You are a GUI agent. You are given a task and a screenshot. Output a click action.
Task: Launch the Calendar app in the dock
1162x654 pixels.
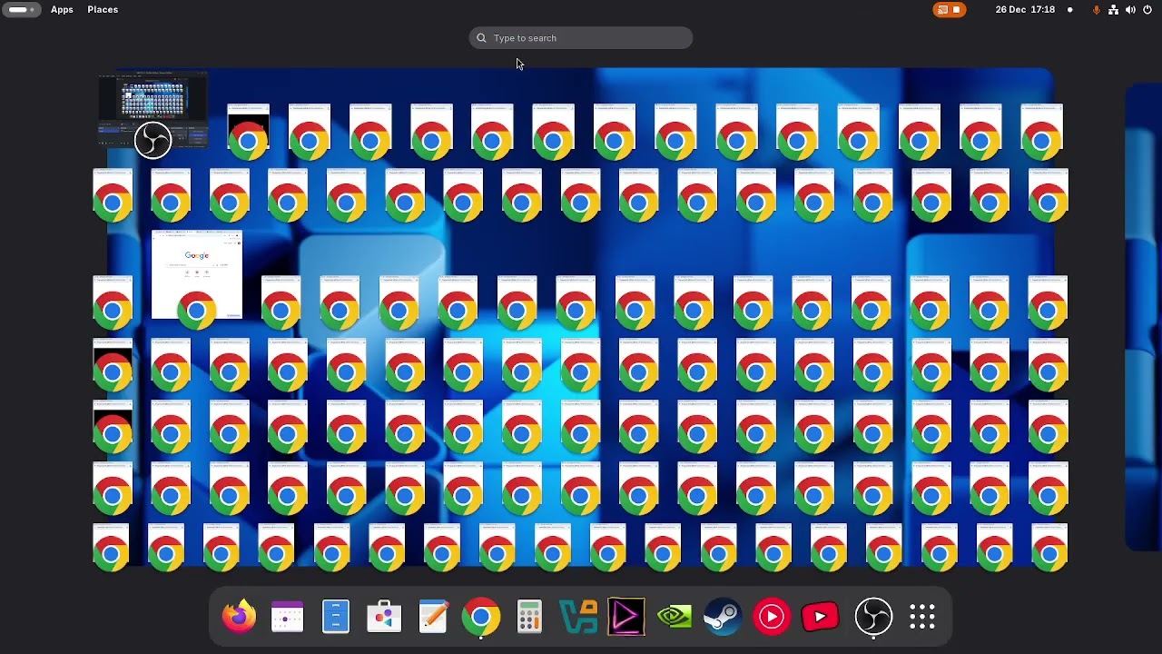[288, 618]
